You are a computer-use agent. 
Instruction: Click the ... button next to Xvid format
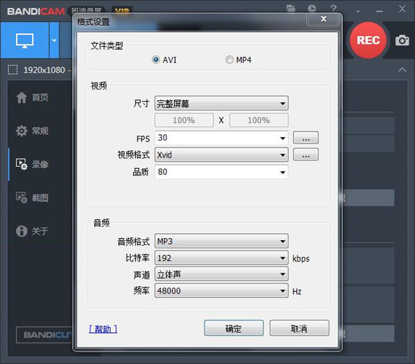pos(306,154)
